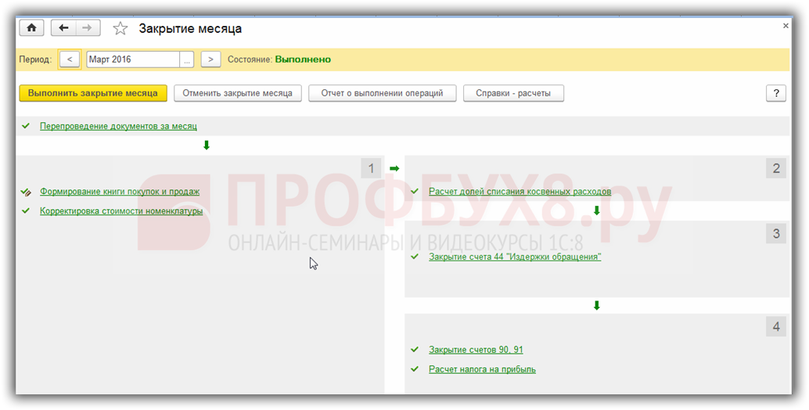This screenshot has width=809, height=410.
Task: Click checkmark beside Перепроведение документов за месяц
Action: (26, 125)
